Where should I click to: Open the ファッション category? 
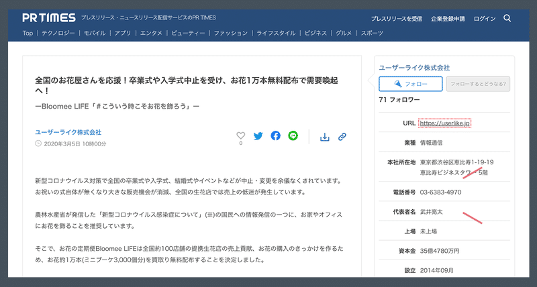(230, 33)
